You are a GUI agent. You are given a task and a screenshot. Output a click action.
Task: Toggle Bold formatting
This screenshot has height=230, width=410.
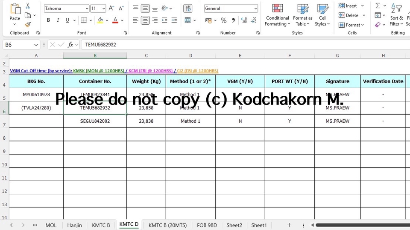(48, 20)
